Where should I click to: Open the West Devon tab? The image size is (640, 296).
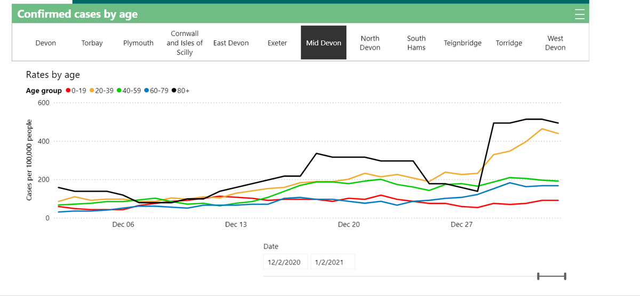point(555,43)
